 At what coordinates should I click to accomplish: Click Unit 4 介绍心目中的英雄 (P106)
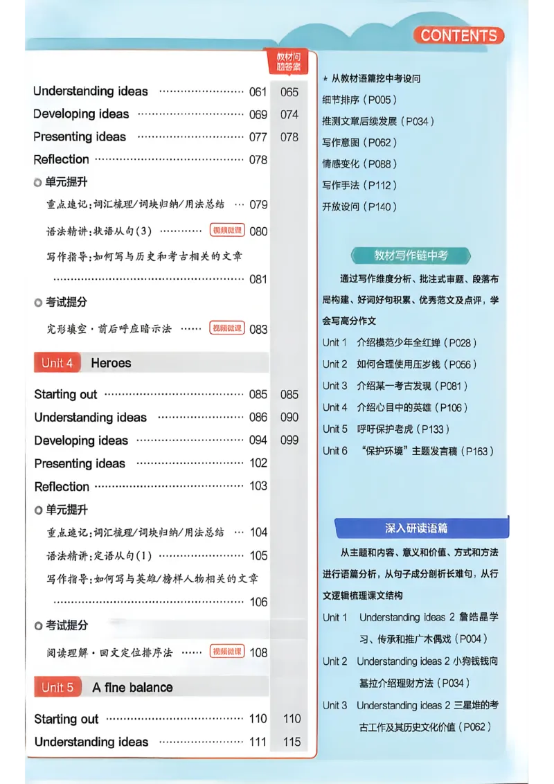point(395,407)
